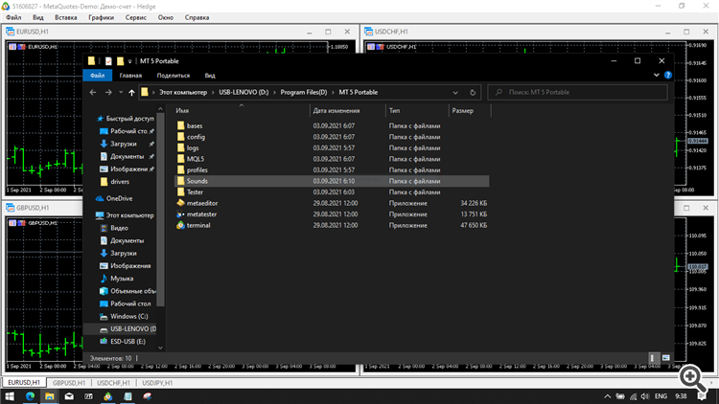Viewport: 719px width, 404px height.
Task: Switch to large icons view layout
Action: (x=666, y=358)
